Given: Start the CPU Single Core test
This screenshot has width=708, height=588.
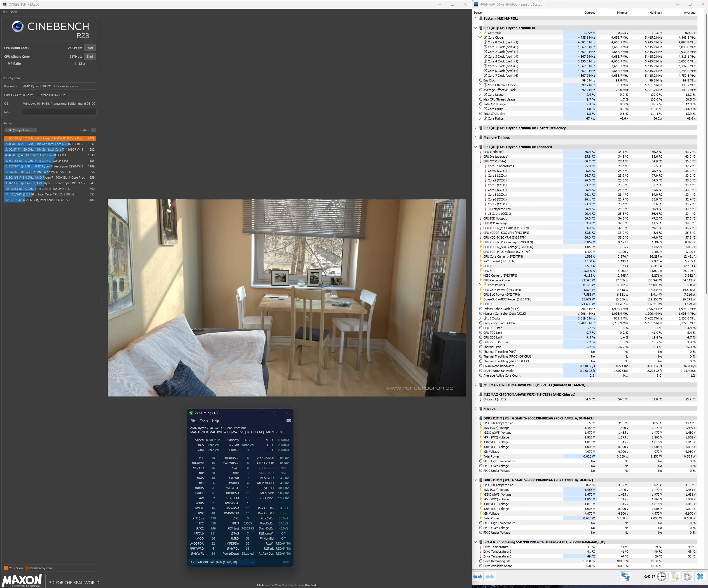Looking at the screenshot, I should [x=90, y=57].
